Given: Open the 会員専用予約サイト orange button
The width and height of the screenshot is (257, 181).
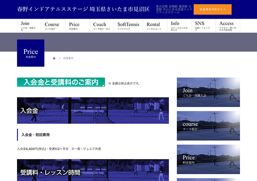Looking at the screenshot, I should (x=212, y=9).
